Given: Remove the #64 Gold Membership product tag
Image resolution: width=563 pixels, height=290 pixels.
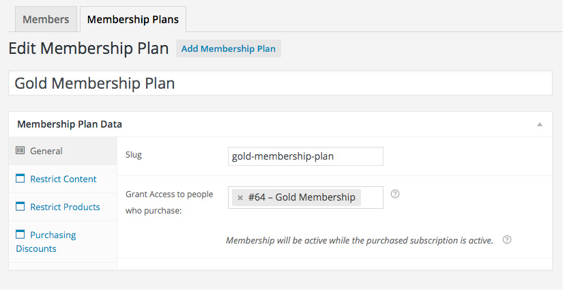Looking at the screenshot, I should click(x=240, y=197).
